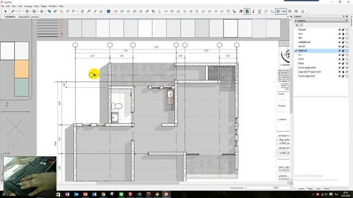This screenshot has width=353, height=198.
Task: Pin the Layers tray
Action: (x=344, y=16)
